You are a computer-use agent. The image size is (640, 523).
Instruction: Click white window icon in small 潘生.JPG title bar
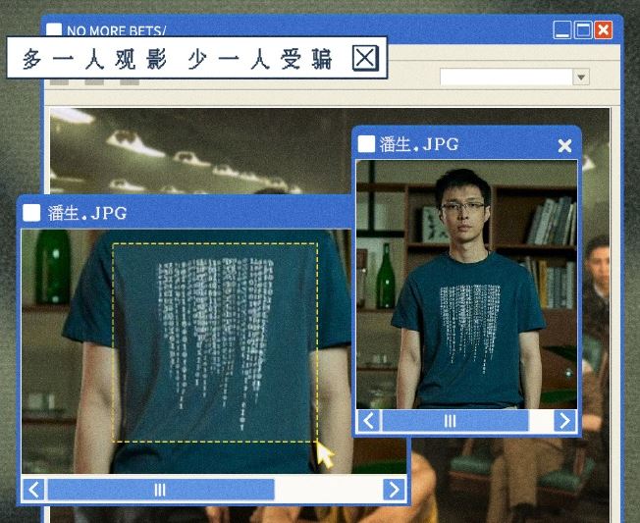[366, 143]
